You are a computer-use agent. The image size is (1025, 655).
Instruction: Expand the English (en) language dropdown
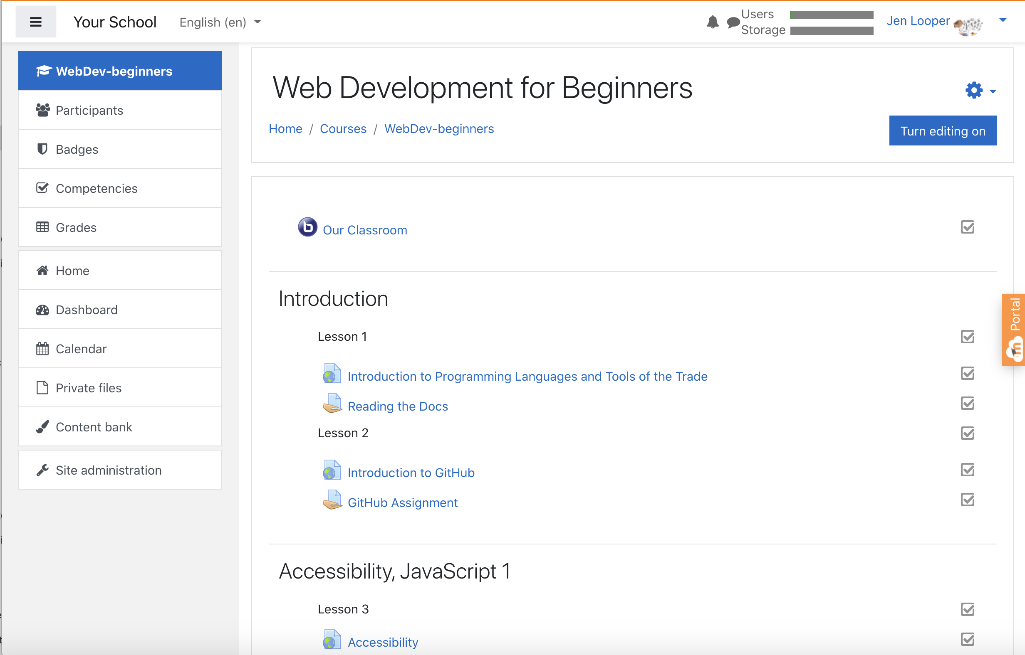click(x=220, y=22)
